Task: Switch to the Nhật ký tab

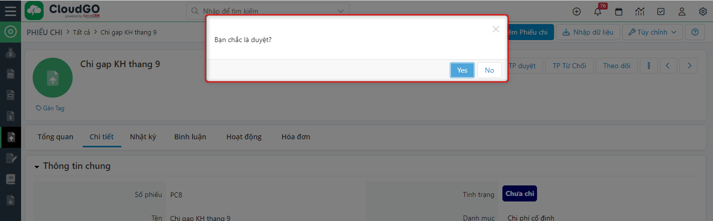Action: tap(143, 137)
